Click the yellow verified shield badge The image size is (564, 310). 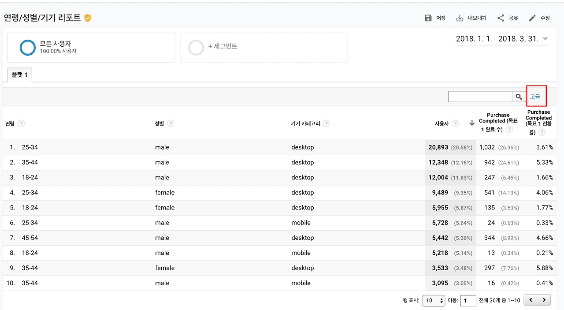[x=88, y=18]
